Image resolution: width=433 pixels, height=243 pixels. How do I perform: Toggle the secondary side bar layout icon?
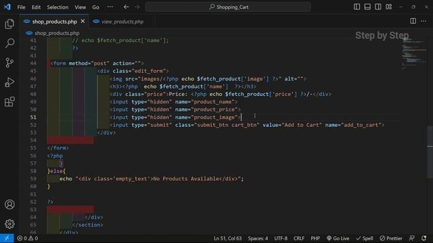click(x=378, y=7)
